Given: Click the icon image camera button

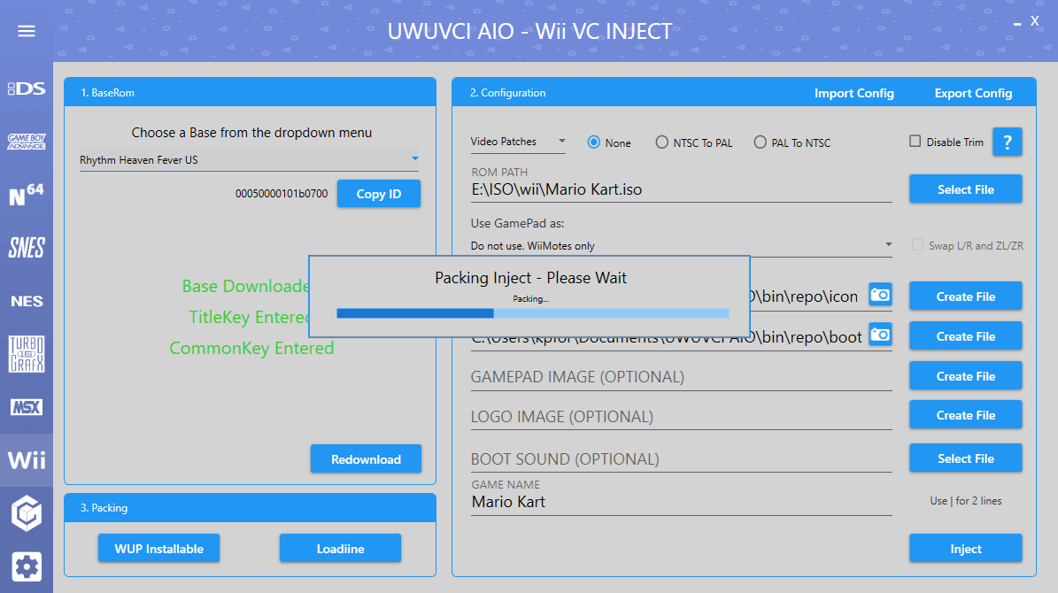Looking at the screenshot, I should (880, 295).
